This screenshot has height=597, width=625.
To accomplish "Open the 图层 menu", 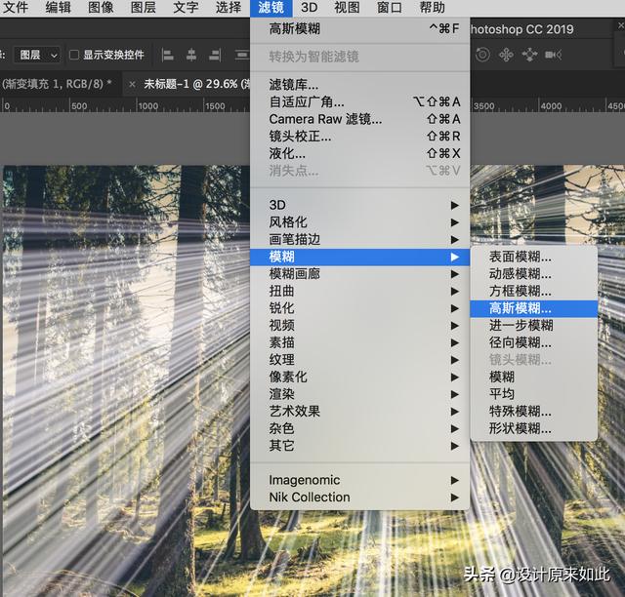I will (144, 7).
